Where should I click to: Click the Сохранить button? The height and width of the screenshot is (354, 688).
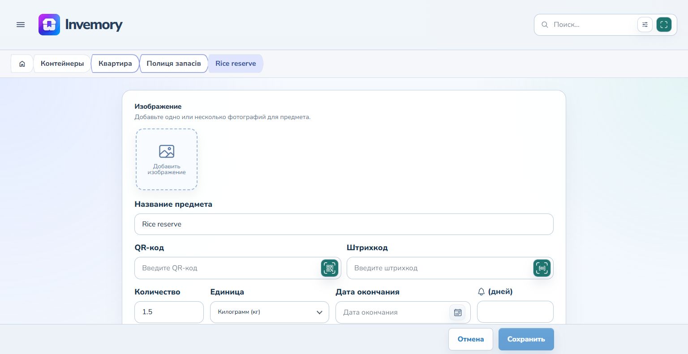[x=526, y=339]
